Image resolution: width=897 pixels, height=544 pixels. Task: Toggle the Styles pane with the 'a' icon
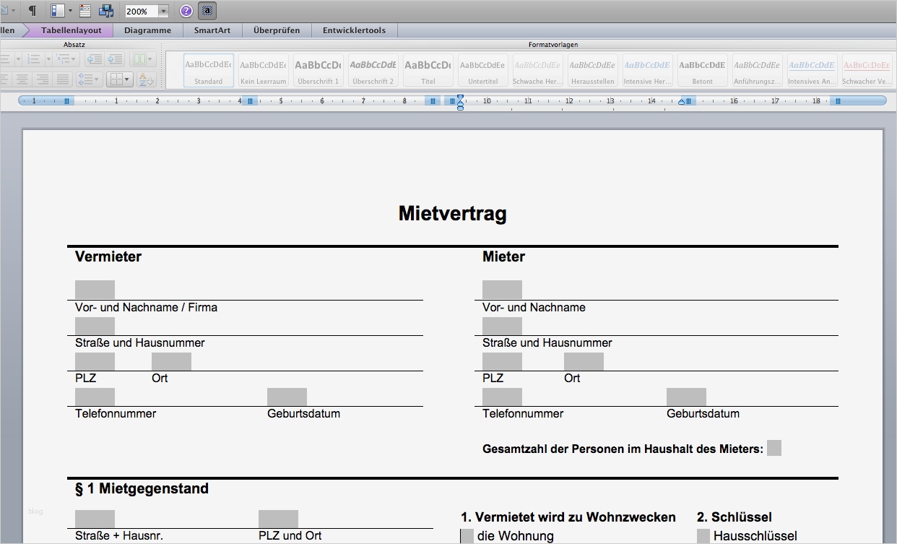207,11
